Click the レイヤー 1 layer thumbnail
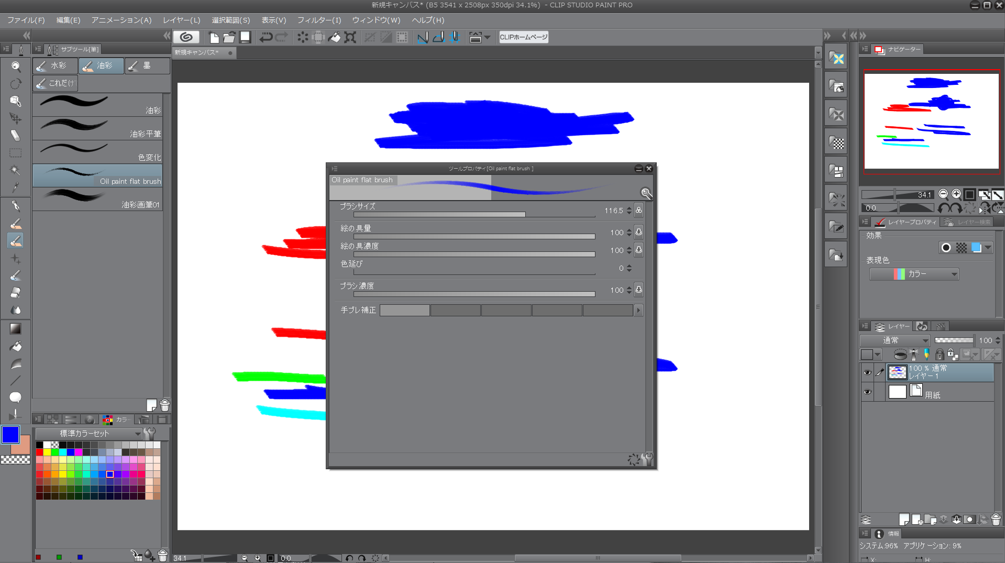 click(897, 373)
